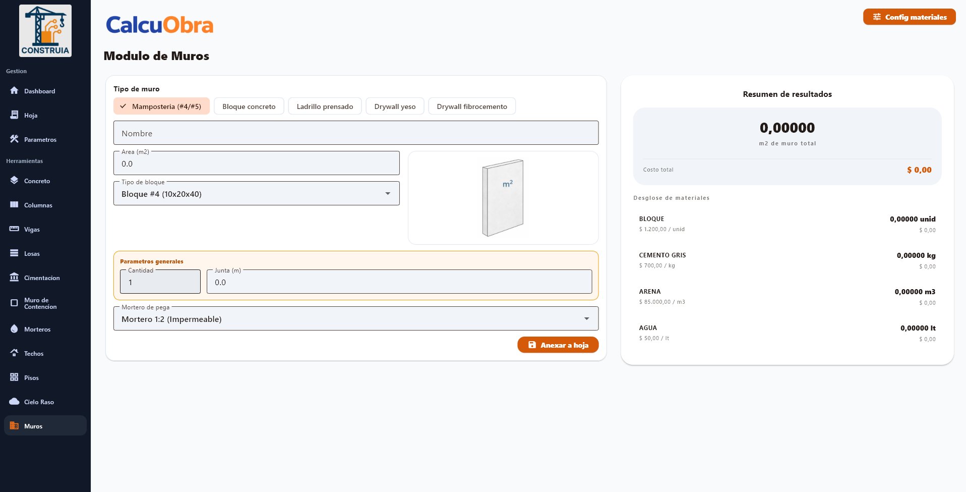Select the Bloque concreto wall type
This screenshot has height=492, width=966.
[249, 106]
